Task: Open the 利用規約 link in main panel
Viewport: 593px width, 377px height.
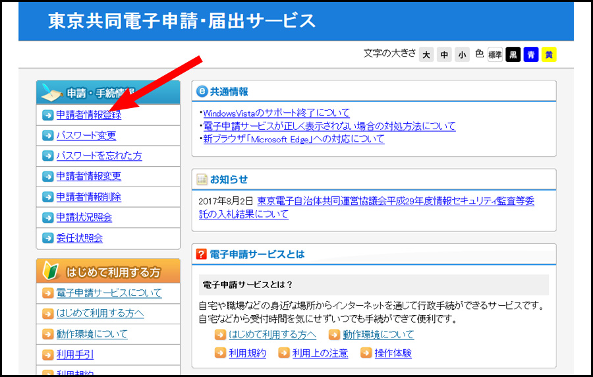Action: (247, 353)
